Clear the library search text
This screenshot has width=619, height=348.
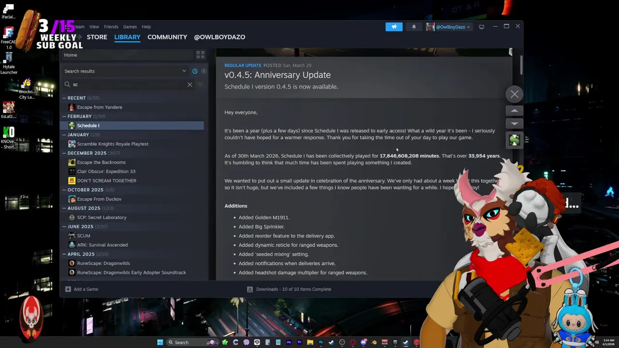190,85
